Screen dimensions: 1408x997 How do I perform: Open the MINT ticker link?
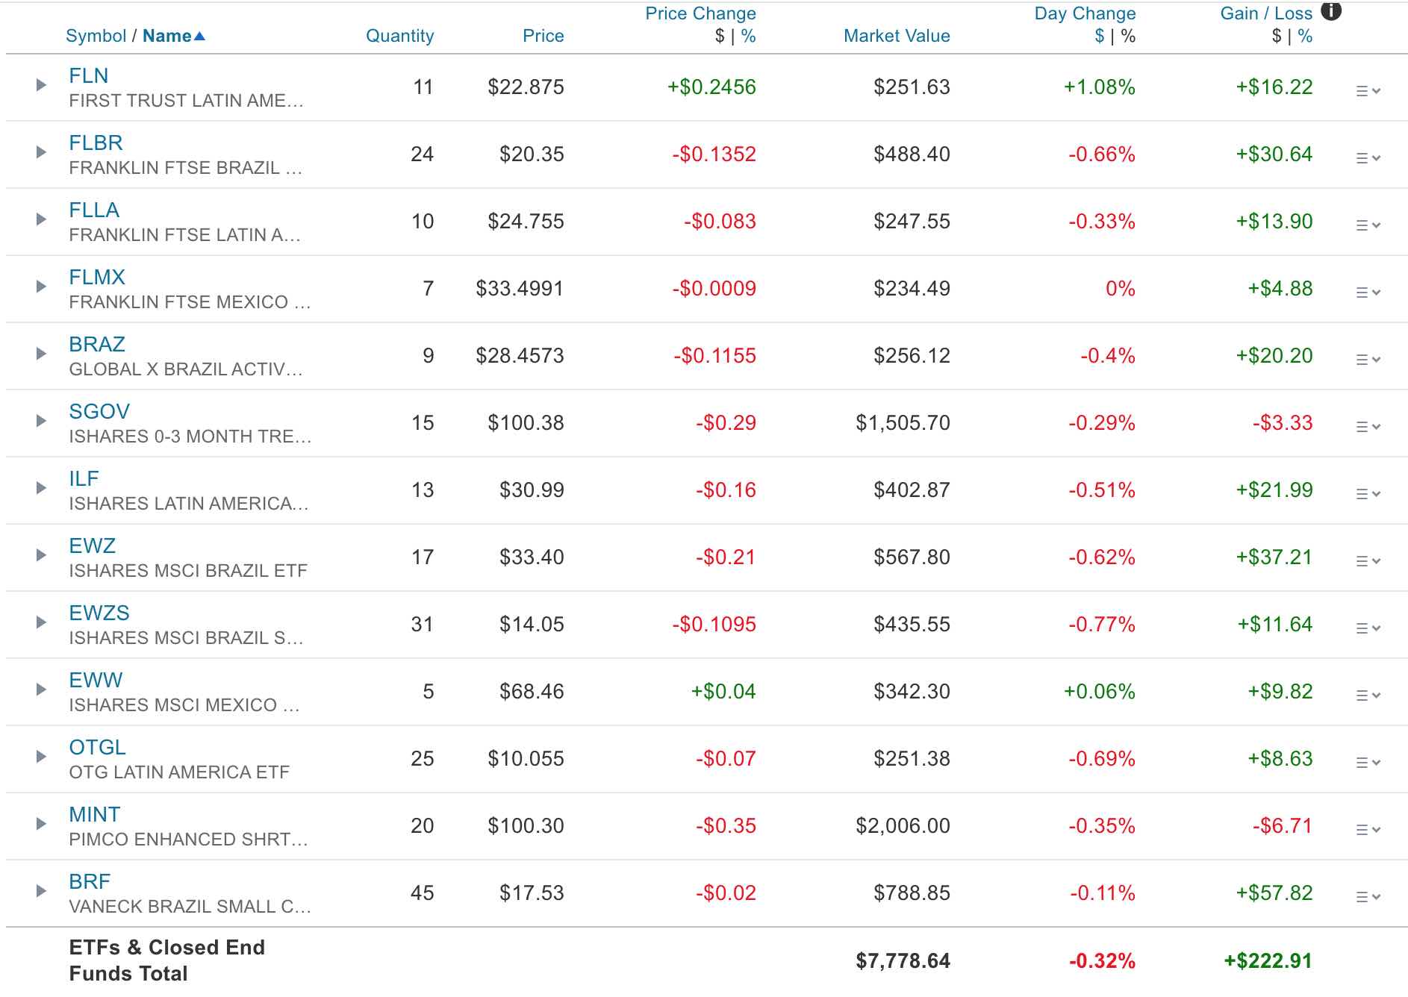[96, 815]
